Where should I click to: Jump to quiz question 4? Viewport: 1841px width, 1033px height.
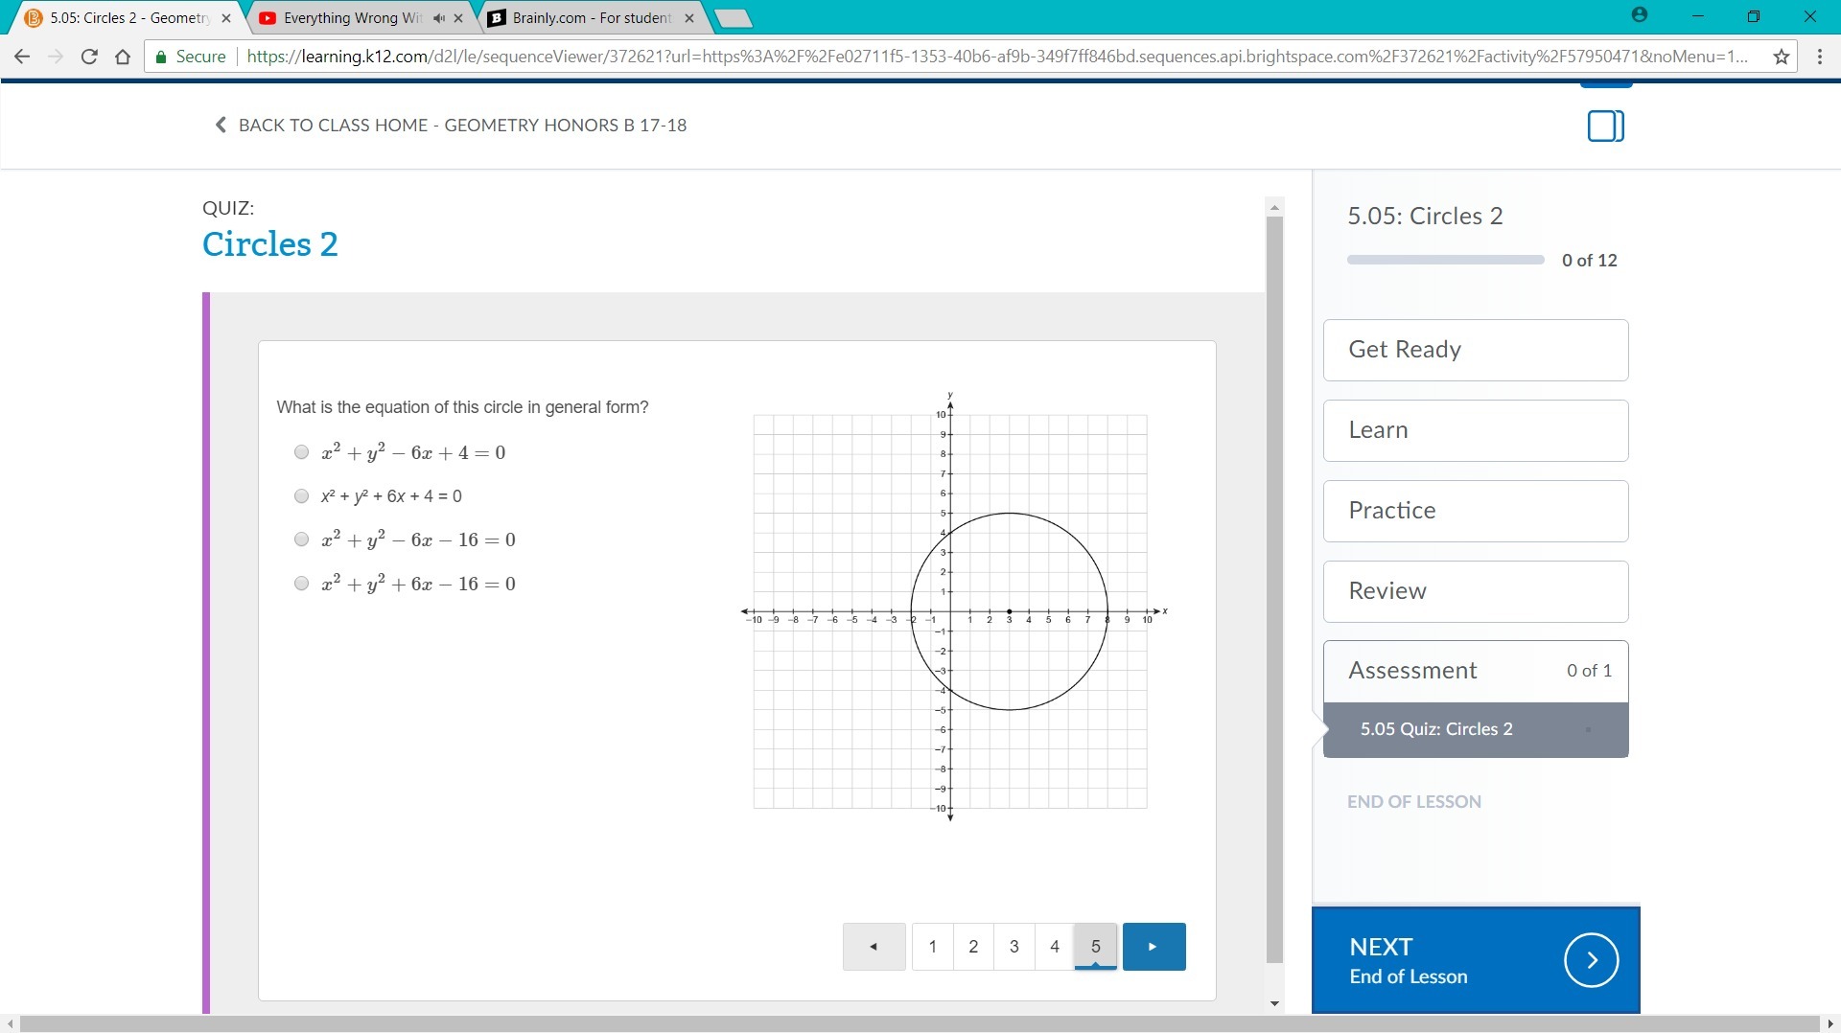point(1055,947)
